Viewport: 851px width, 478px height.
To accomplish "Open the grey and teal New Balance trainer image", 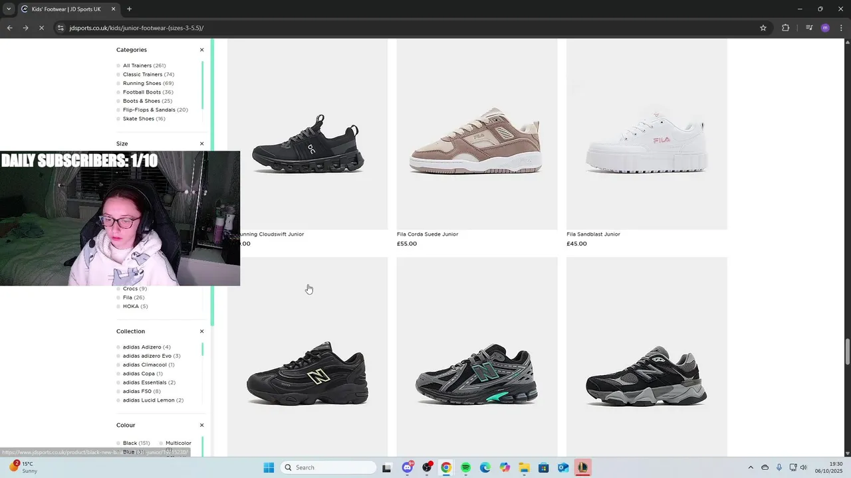I will (x=477, y=357).
